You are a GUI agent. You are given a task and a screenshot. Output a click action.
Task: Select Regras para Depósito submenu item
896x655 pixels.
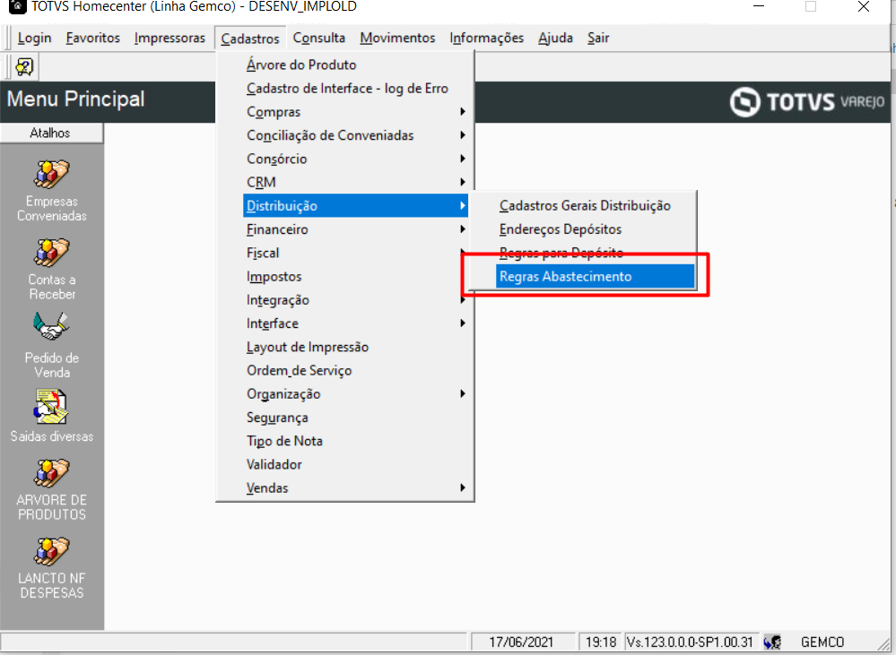coord(583,253)
